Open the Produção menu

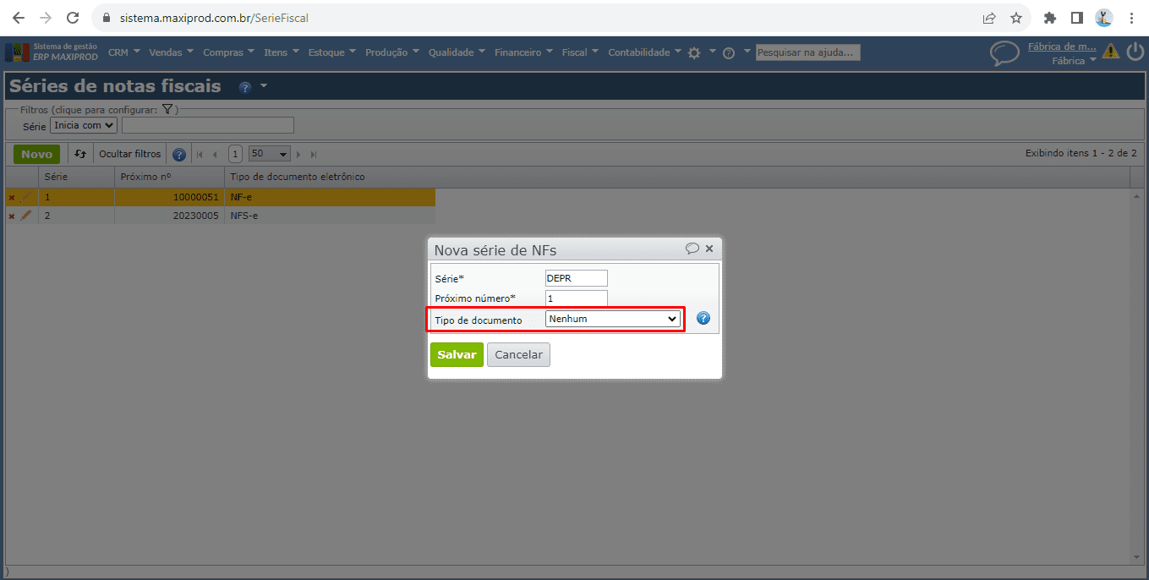click(x=392, y=52)
